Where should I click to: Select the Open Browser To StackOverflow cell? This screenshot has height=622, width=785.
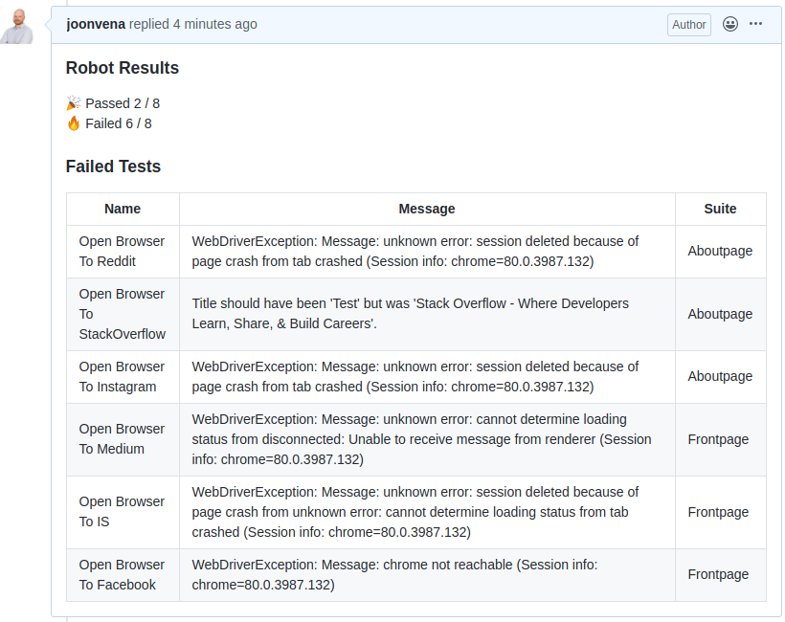[x=123, y=314]
